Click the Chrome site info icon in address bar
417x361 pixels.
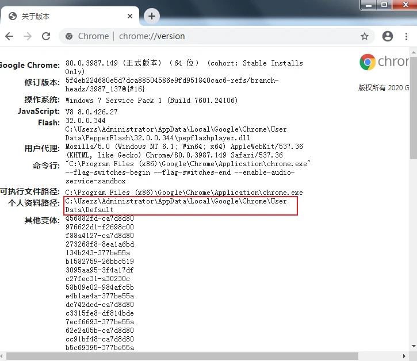pyautogui.click(x=69, y=36)
